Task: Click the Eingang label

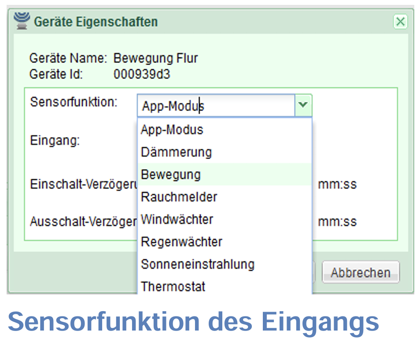Action: pos(55,141)
